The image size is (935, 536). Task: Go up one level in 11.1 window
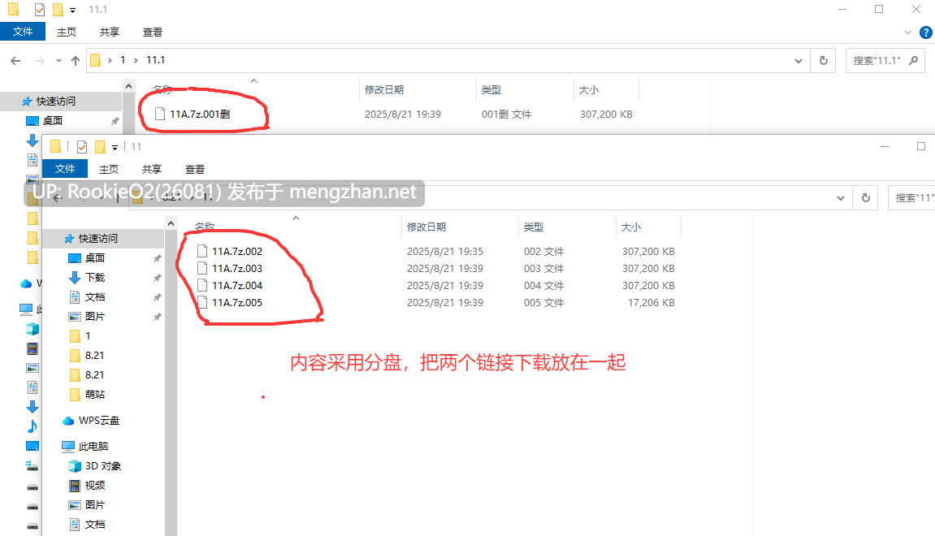(75, 61)
